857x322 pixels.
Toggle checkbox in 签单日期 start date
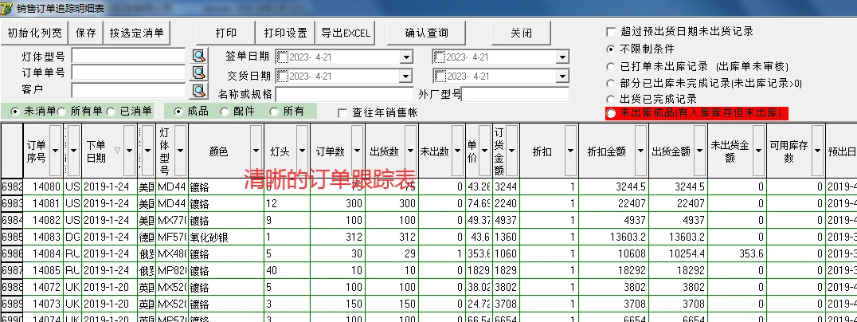tap(283, 57)
